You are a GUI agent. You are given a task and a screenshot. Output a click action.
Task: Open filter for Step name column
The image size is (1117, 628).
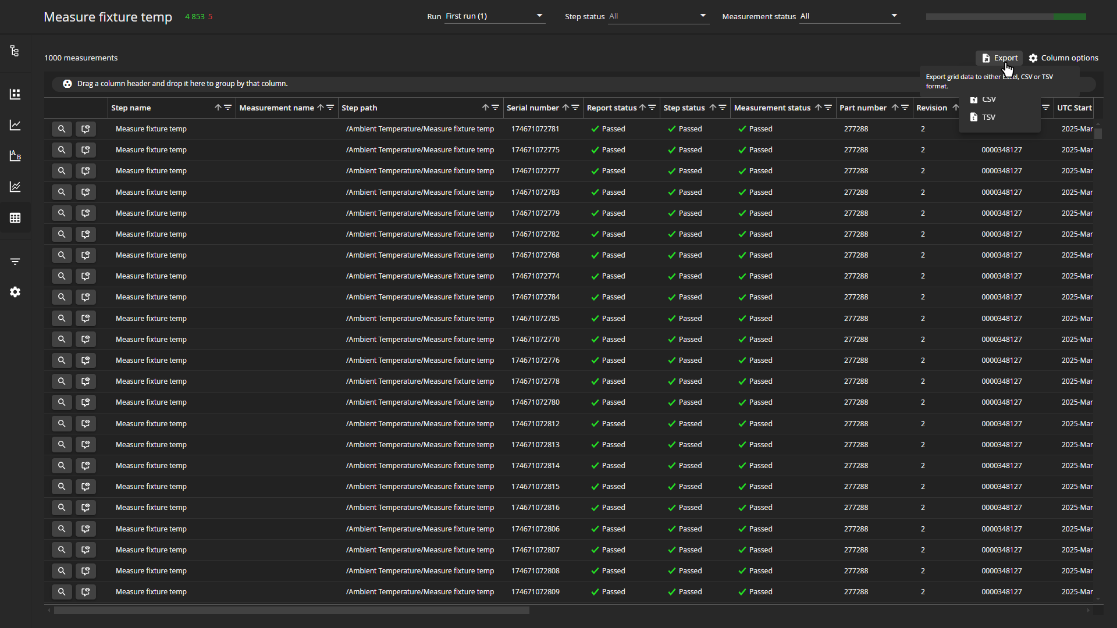click(x=228, y=108)
